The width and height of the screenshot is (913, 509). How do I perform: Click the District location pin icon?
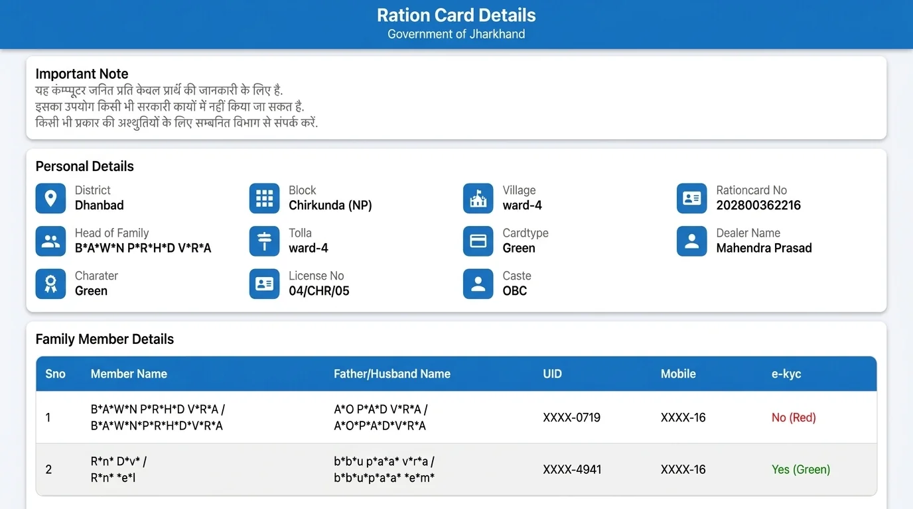pyautogui.click(x=50, y=198)
